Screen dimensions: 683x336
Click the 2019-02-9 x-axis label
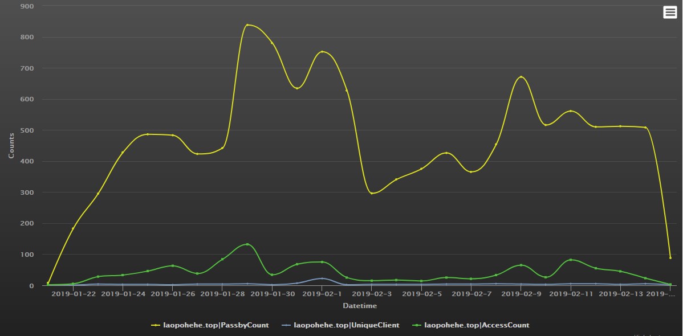tap(521, 294)
